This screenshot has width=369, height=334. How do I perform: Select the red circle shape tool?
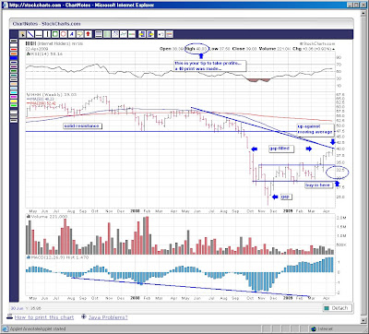coord(64,34)
